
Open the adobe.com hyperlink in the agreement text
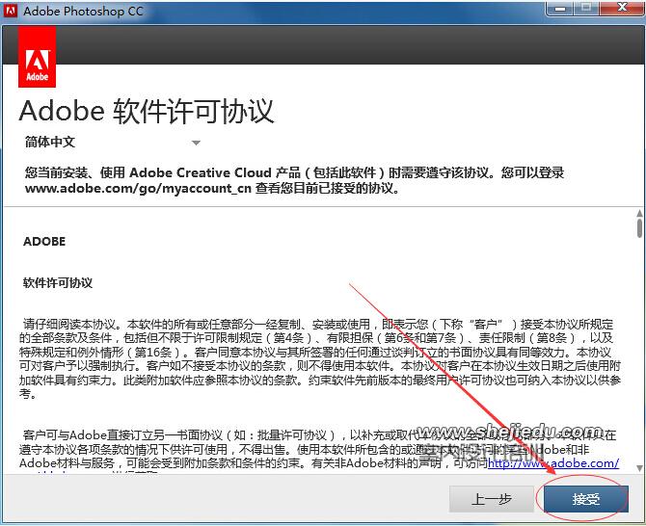(x=552, y=463)
